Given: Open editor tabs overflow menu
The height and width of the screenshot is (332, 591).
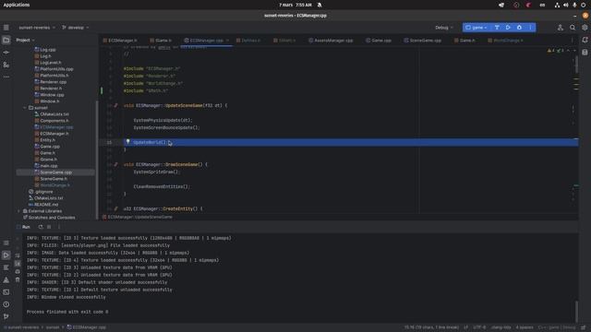Looking at the screenshot, I should [x=573, y=41].
